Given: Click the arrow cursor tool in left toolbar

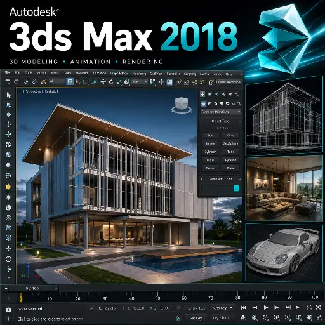Looking at the screenshot, I should [8, 95].
